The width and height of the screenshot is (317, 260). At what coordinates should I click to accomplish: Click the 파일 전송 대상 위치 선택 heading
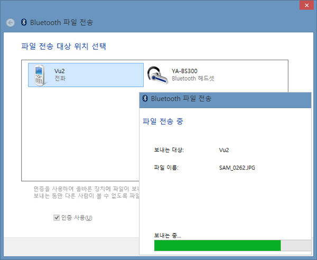64,47
